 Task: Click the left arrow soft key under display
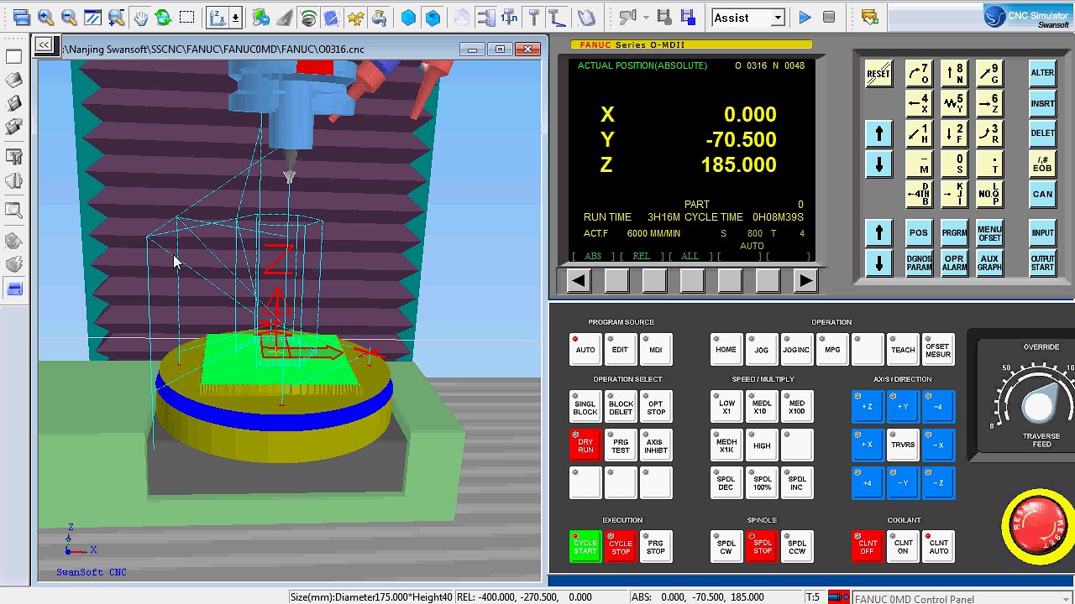(578, 282)
